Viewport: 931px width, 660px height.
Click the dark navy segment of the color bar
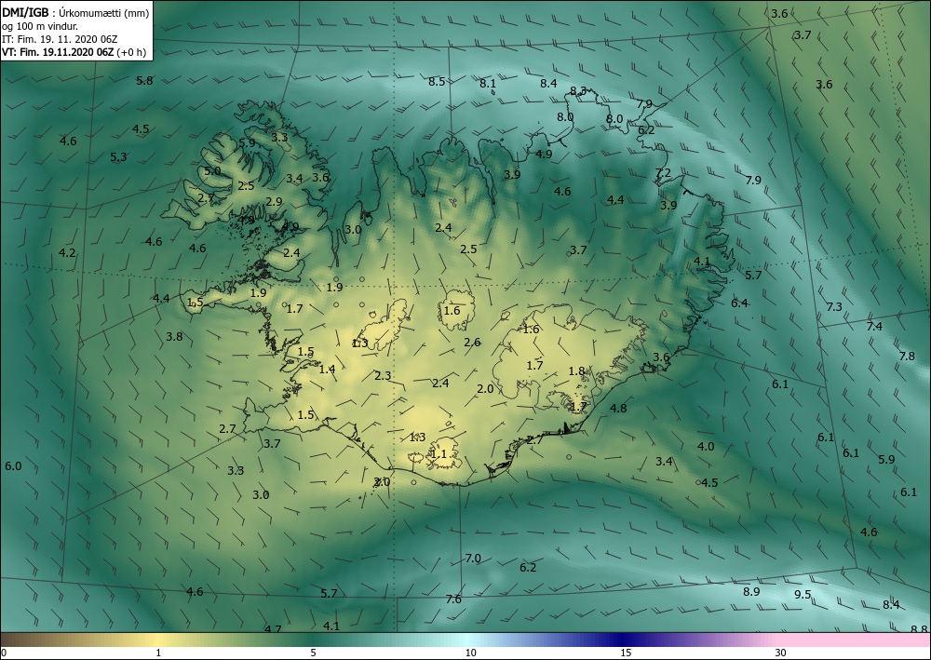[x=624, y=640]
